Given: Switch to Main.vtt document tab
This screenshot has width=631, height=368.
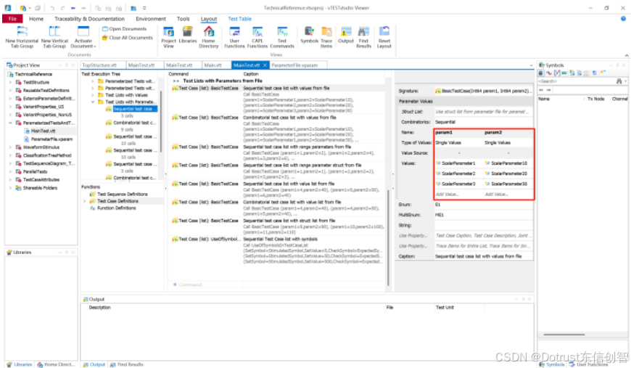Looking at the screenshot, I should [216, 65].
